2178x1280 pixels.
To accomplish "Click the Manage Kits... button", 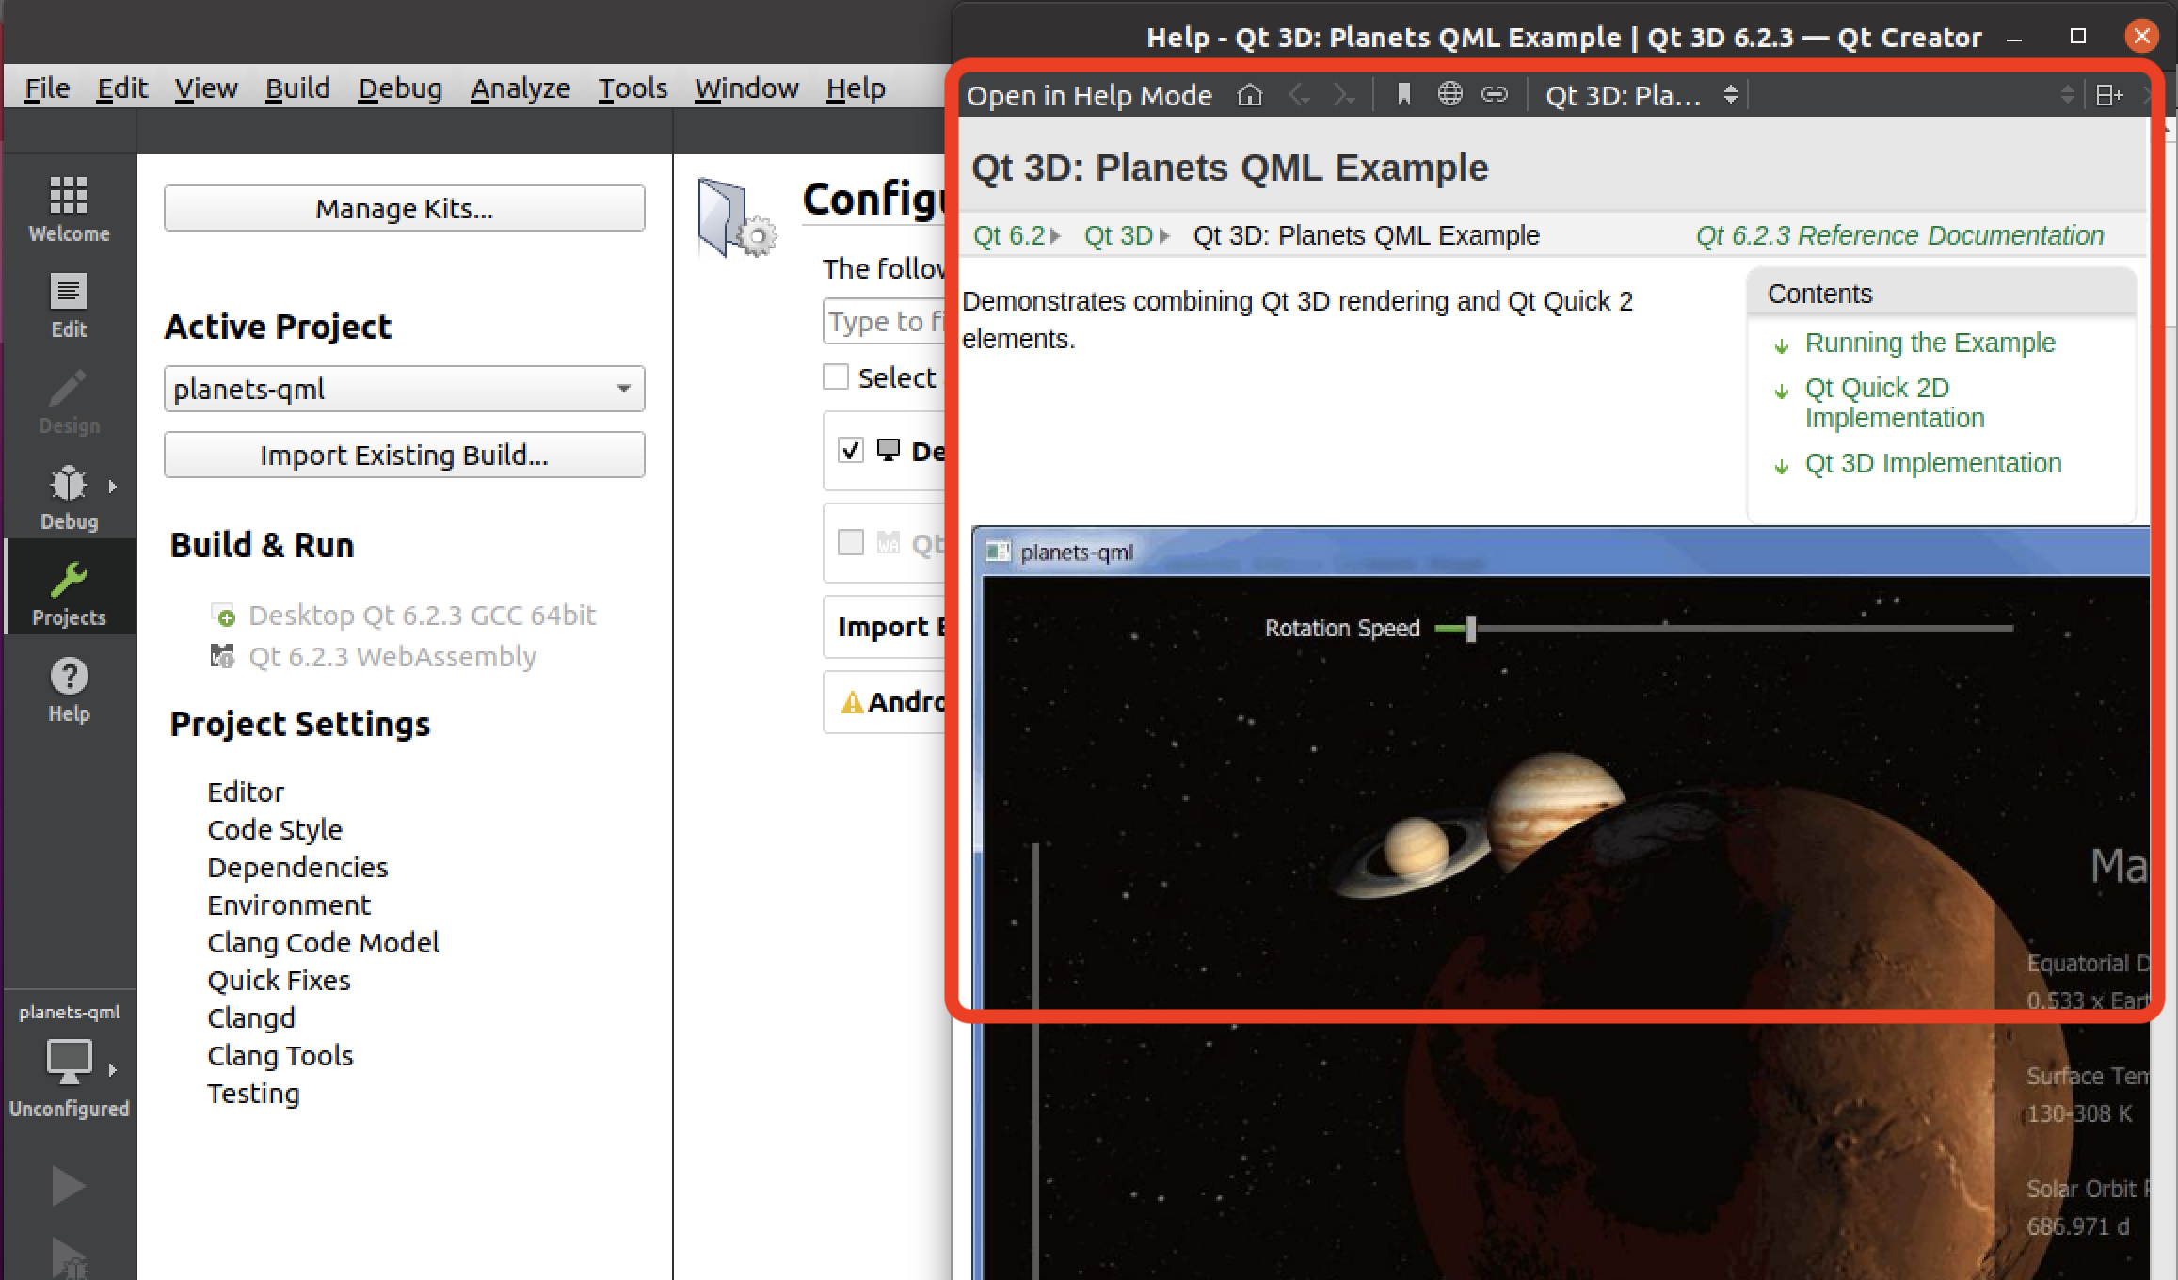I will coord(404,208).
